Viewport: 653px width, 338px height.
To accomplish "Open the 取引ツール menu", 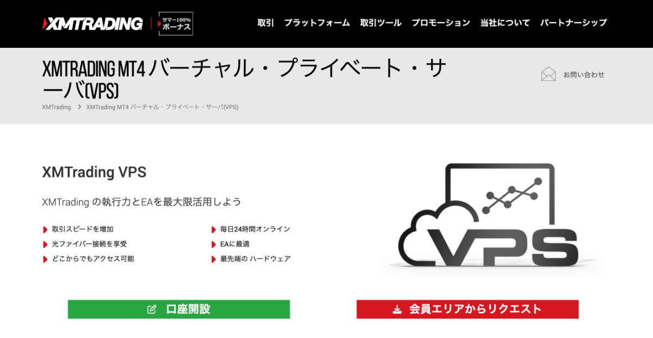I will (x=381, y=23).
